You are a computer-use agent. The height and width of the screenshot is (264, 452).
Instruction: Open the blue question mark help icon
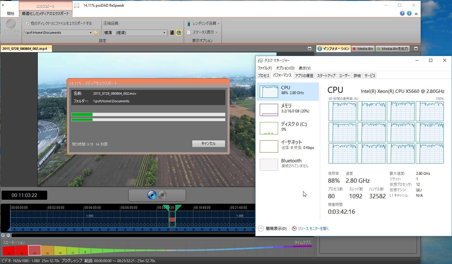[402, 13]
